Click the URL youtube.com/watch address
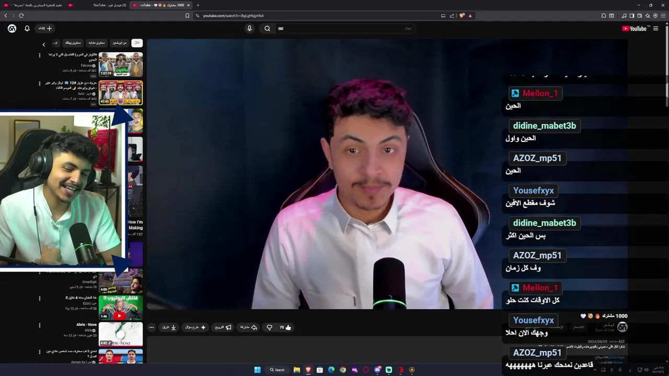Viewport: 669px width, 376px height. click(x=233, y=16)
